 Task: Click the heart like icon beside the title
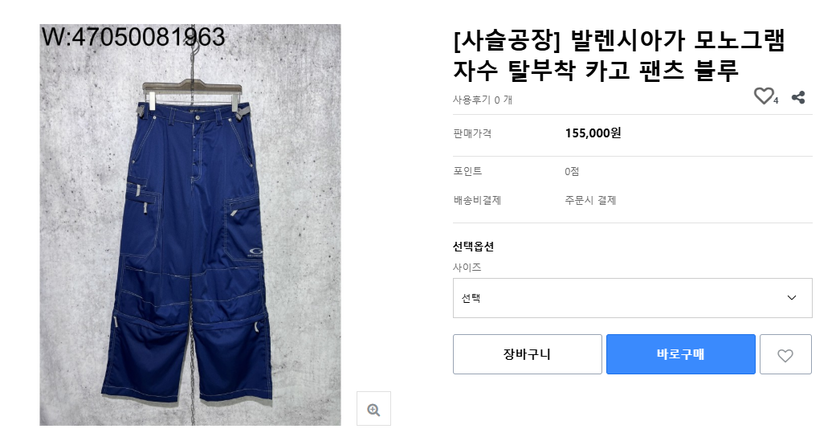[763, 96]
